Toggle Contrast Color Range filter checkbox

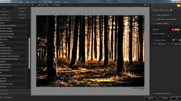[x=155, y=19]
